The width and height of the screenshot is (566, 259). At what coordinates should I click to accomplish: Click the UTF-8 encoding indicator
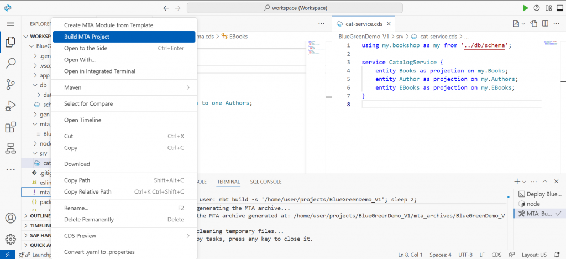point(465,255)
